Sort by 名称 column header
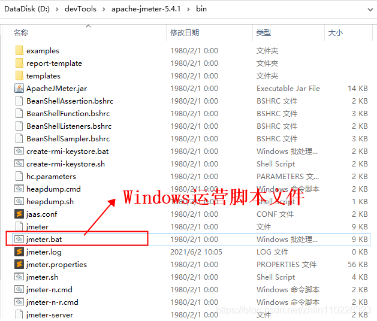This screenshot has width=377, height=321. pos(21,33)
